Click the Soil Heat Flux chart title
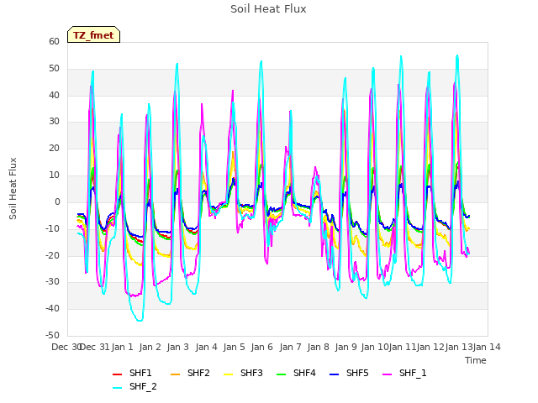Viewport: 538px width, 403px height. [268, 9]
